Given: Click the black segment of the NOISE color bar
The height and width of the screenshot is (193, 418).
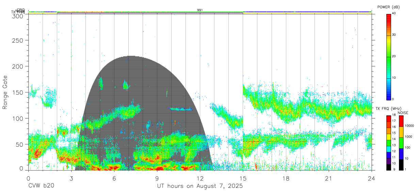Looking at the screenshot, I should [x=401, y=165].
